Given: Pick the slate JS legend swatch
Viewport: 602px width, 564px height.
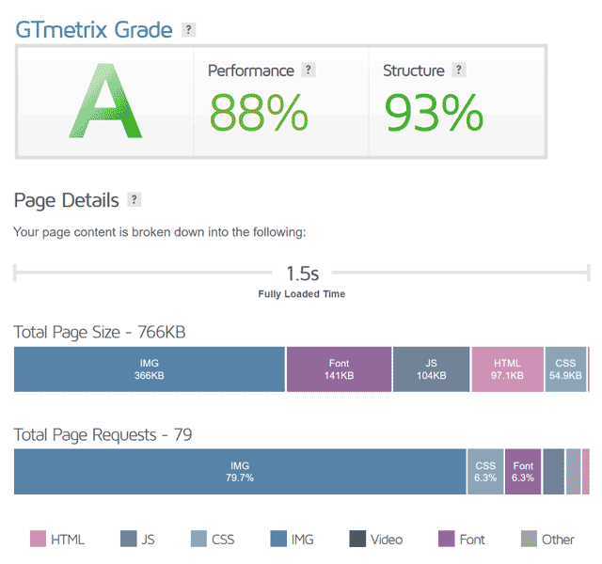Looking at the screenshot, I should coord(129,539).
